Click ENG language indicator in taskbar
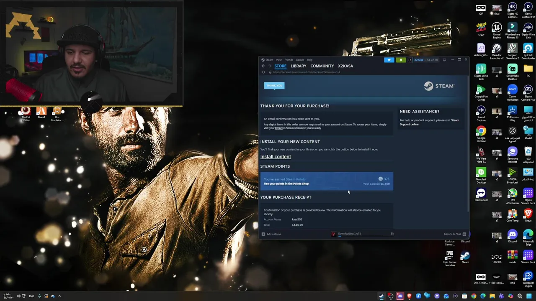This screenshot has width=536, height=301. [x=31, y=296]
